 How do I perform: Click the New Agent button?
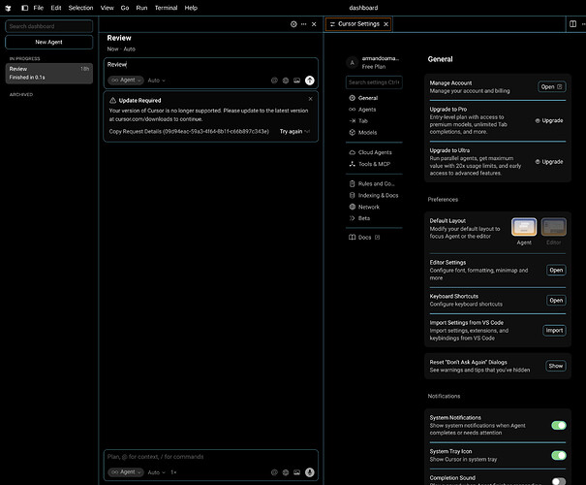[x=49, y=43]
